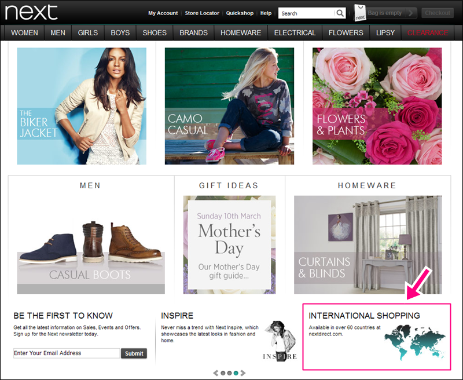Click the email address input field
Image resolution: width=463 pixels, height=380 pixels.
67,353
